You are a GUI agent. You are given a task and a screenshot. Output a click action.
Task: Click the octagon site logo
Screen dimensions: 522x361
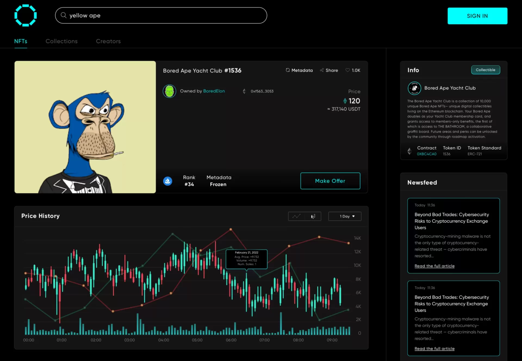26,15
